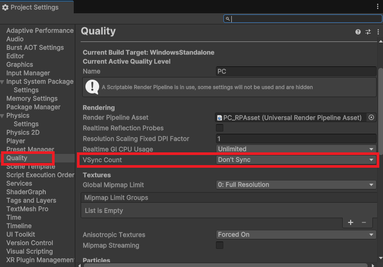Click the object picker for Render Pipeline Asset

(x=371, y=118)
